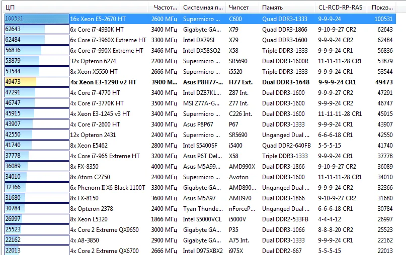Click the Системная п... column header
The width and height of the screenshot is (406, 255).
(203, 7)
